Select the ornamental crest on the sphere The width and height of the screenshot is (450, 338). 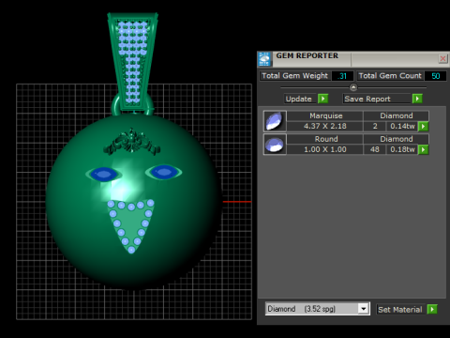pyautogui.click(x=132, y=143)
